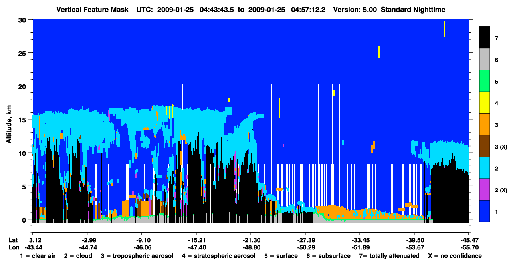
Task: Click the brown swatch labeled 3 (X)
Action: [x=485, y=146]
